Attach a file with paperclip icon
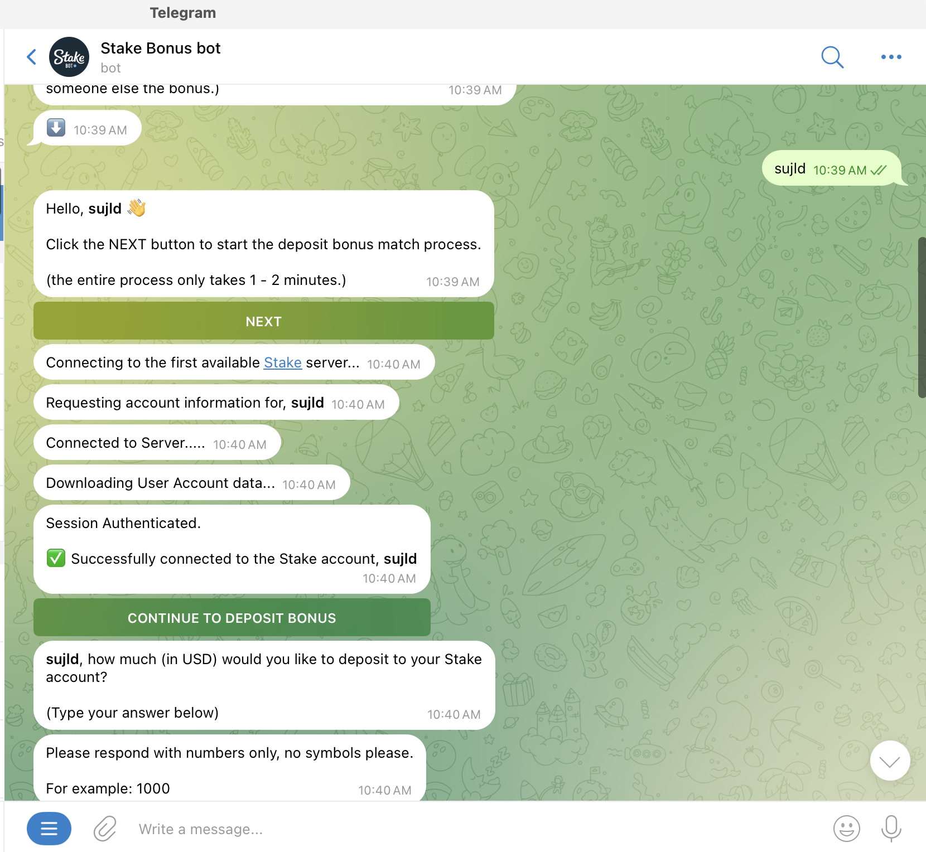 coord(105,829)
